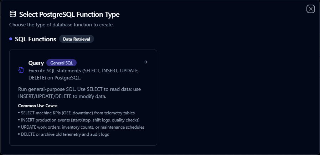This screenshot has height=155, width=320.
Task: Click the right arrow on the Query card
Action: [145, 62]
